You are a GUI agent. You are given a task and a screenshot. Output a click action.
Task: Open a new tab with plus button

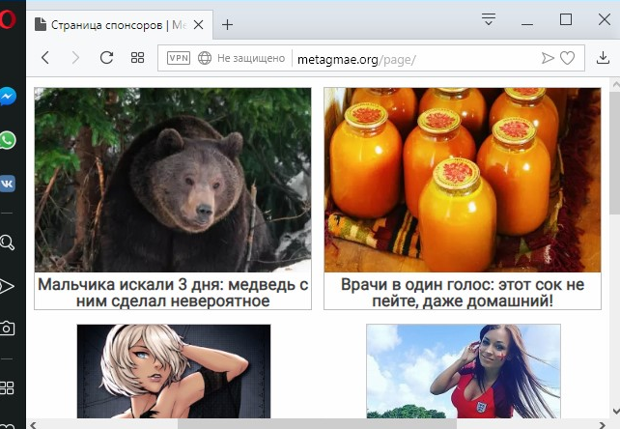click(228, 24)
